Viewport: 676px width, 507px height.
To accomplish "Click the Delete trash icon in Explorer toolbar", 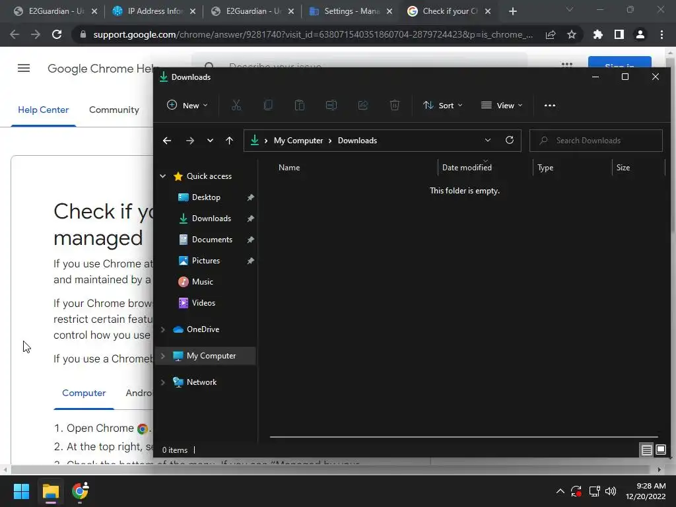I will click(395, 105).
